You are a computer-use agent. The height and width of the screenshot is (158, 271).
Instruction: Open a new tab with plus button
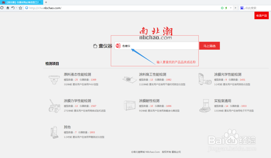click(x=46, y=2)
